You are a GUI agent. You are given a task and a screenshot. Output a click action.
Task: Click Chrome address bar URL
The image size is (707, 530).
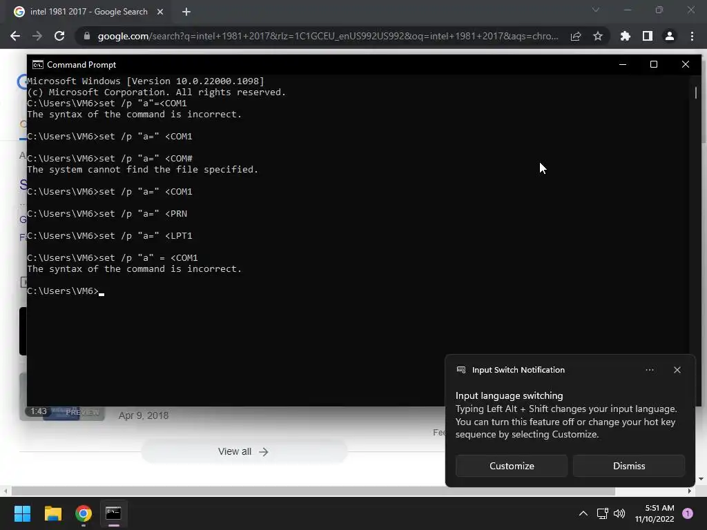pyautogui.click(x=328, y=36)
